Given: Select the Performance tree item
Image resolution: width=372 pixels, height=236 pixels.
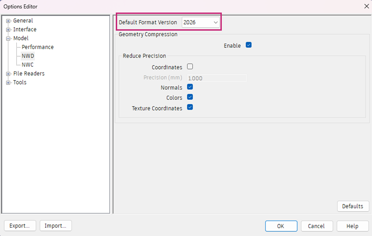Looking at the screenshot, I should 38,47.
